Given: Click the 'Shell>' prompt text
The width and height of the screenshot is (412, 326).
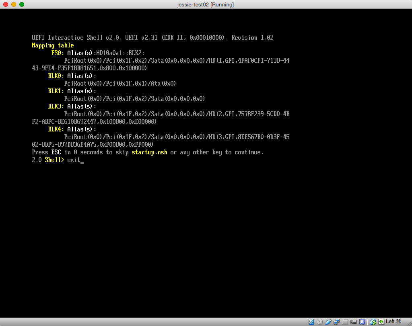Looking at the screenshot, I should [54, 160].
